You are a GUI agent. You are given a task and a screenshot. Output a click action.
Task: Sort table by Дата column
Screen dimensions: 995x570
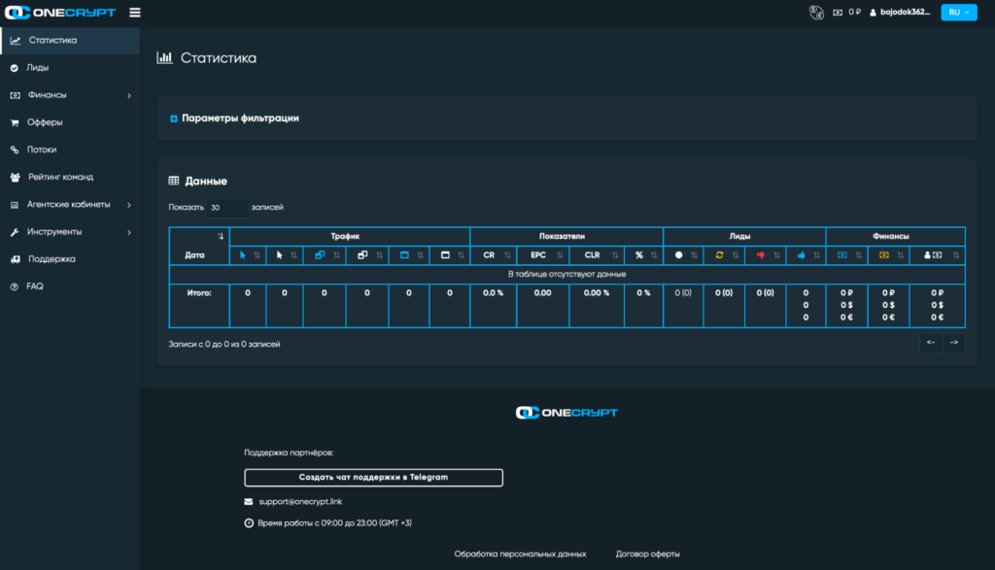coord(199,246)
